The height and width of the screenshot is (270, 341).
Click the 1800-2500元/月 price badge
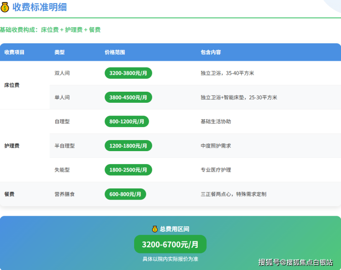(128, 170)
